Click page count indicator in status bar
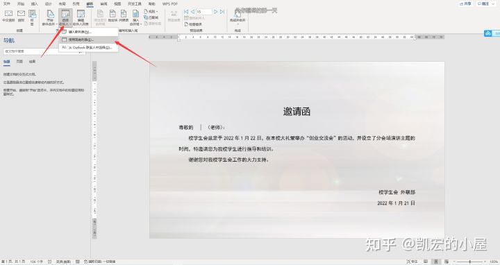This screenshot has height=265, width=500. (x=13, y=262)
